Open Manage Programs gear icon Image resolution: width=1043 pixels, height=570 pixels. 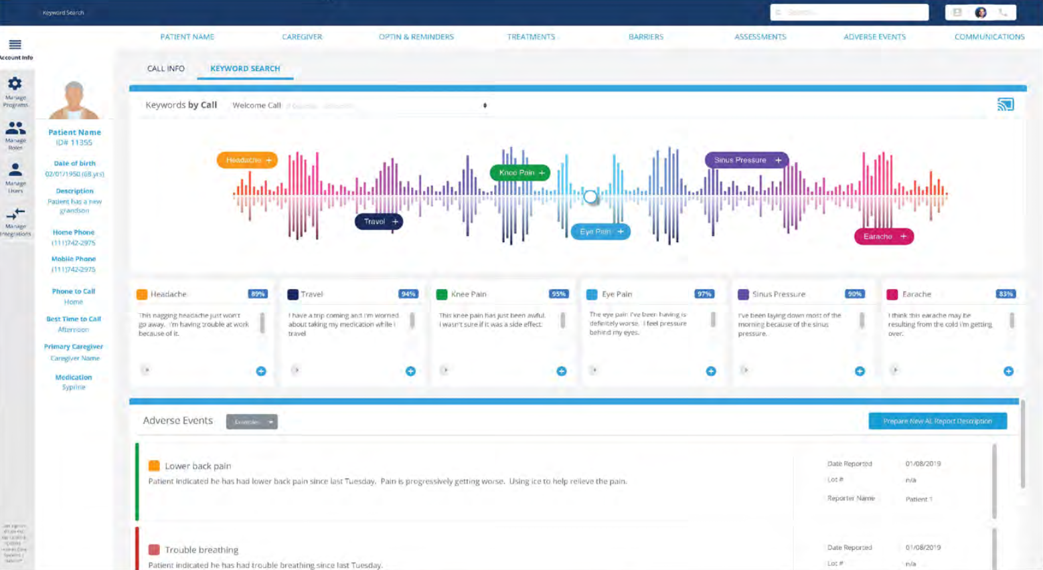[x=15, y=84]
